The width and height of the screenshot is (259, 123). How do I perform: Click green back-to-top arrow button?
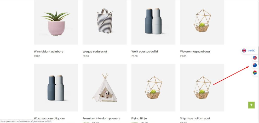(251, 105)
